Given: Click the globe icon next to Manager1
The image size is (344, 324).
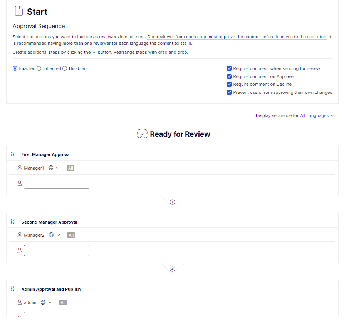Looking at the screenshot, I should 51,168.
